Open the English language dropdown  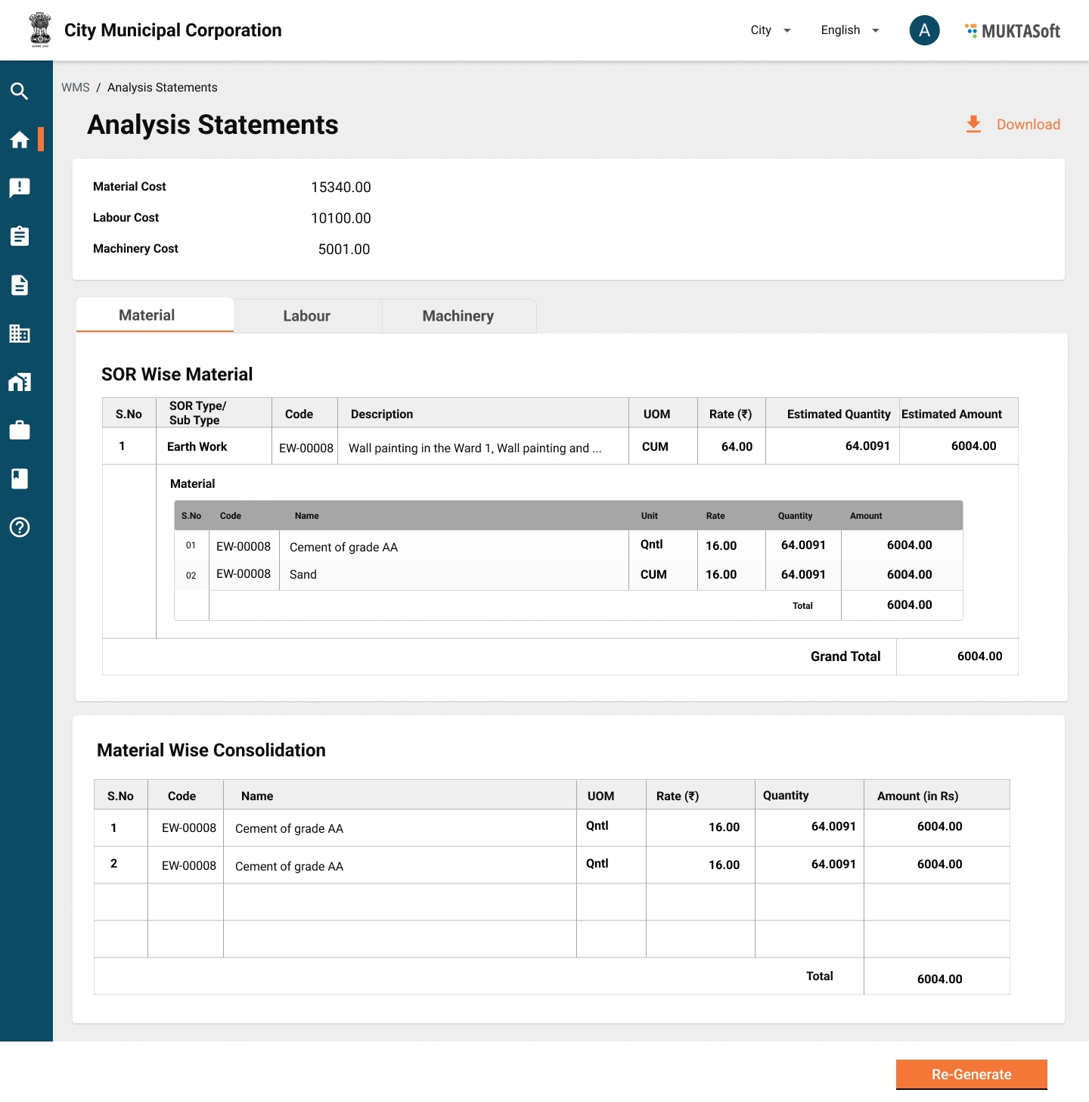coord(849,30)
